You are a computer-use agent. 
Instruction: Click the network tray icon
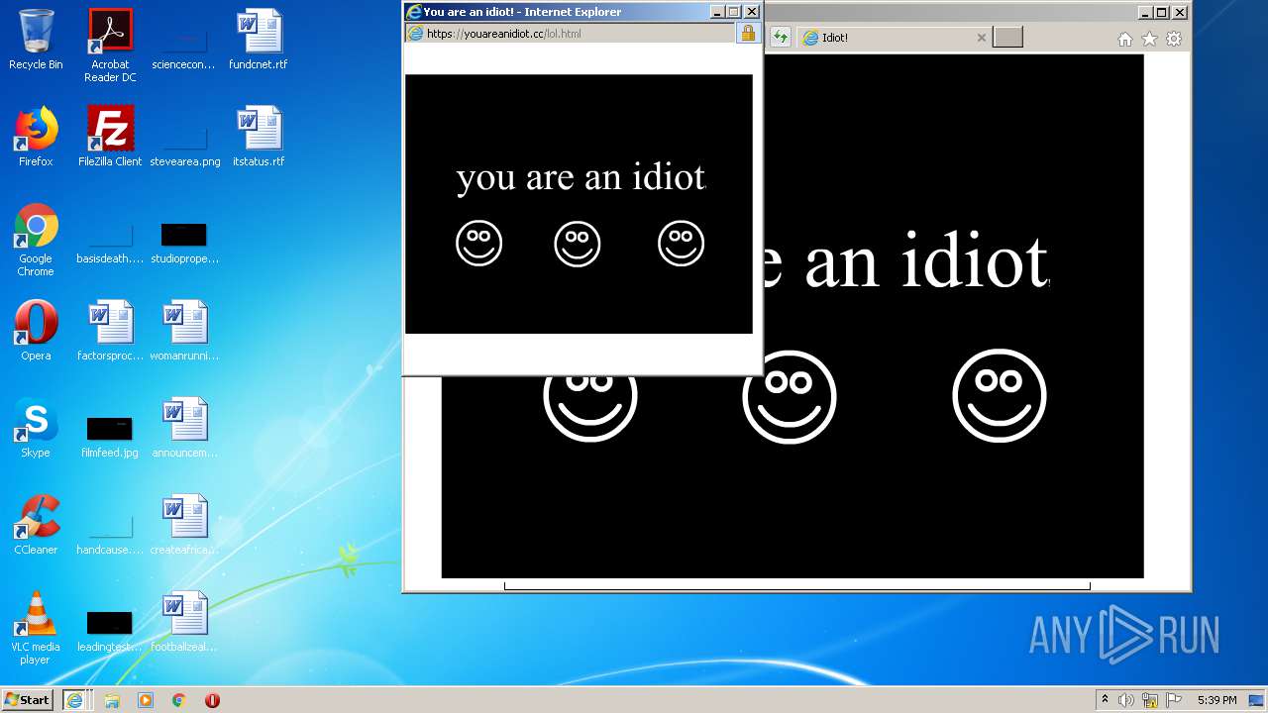point(1150,700)
